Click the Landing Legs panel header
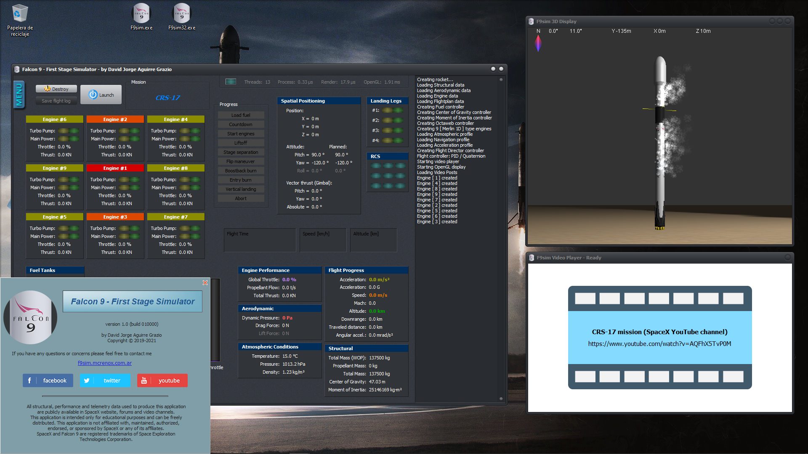808x454 pixels. (x=387, y=101)
